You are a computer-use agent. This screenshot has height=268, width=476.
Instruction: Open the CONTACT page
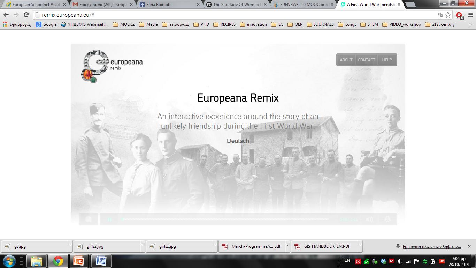pos(367,60)
